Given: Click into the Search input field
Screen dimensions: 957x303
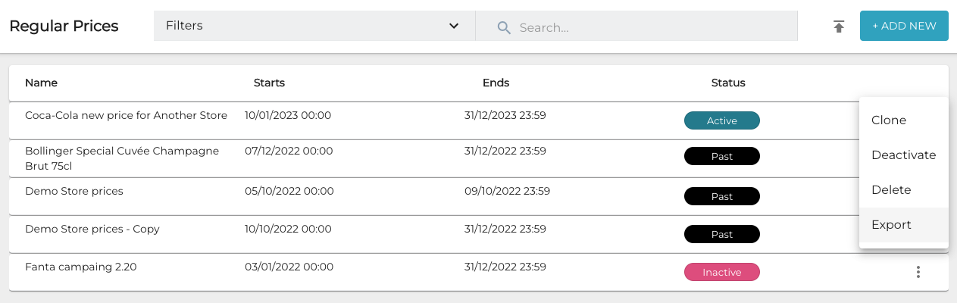Looking at the screenshot, I should (652, 27).
